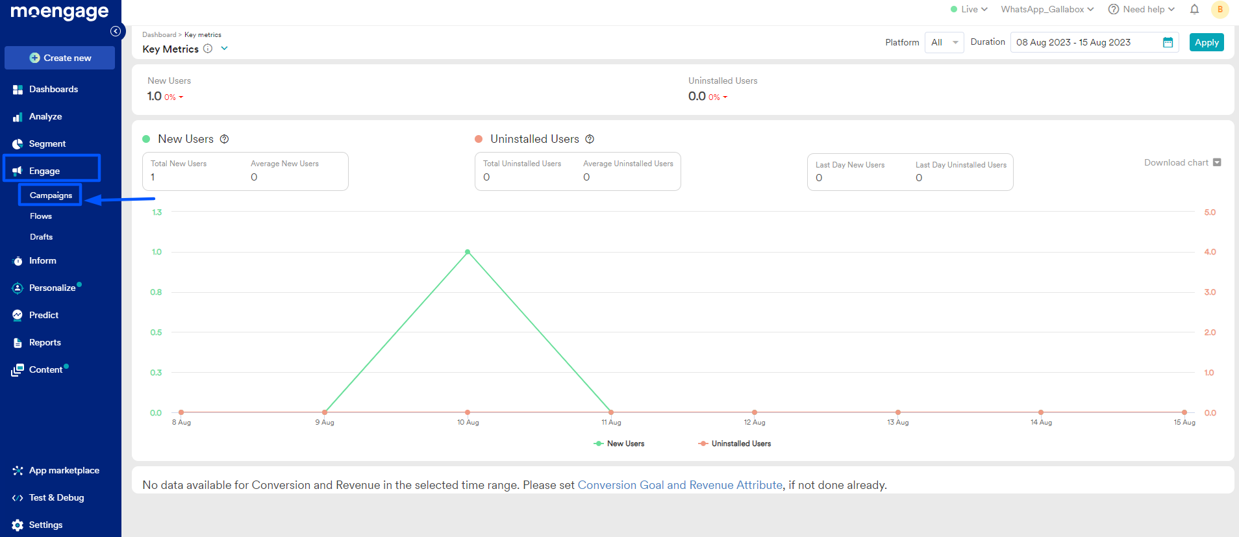This screenshot has height=537, width=1239.
Task: Click the calendar icon in Duration field
Action: tap(1168, 43)
